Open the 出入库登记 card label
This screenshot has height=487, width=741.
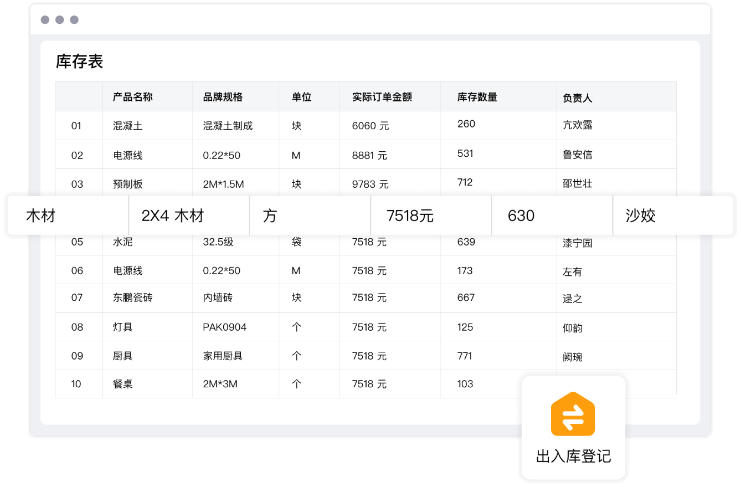pos(573,457)
